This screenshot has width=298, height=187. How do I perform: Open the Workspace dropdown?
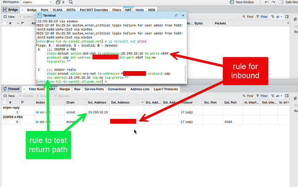[x=40, y=2]
